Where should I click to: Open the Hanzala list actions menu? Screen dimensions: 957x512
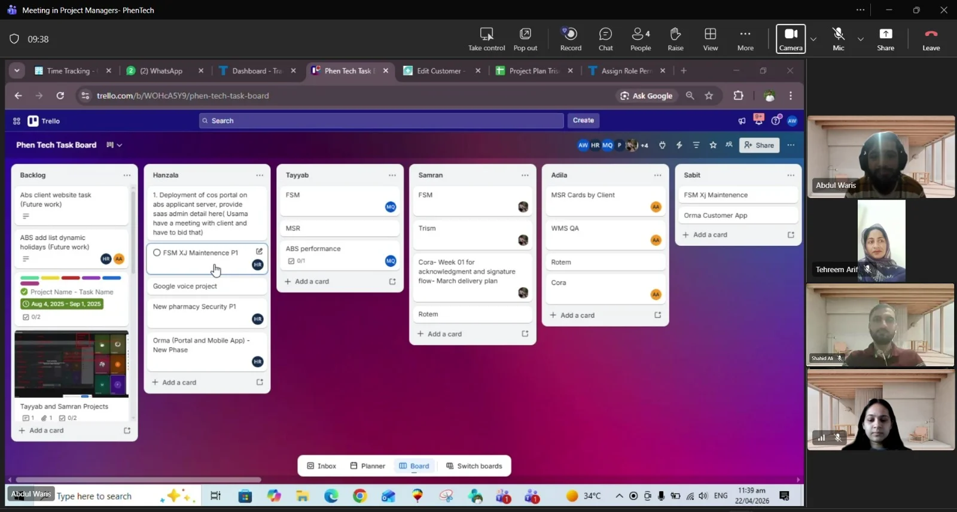pyautogui.click(x=260, y=175)
